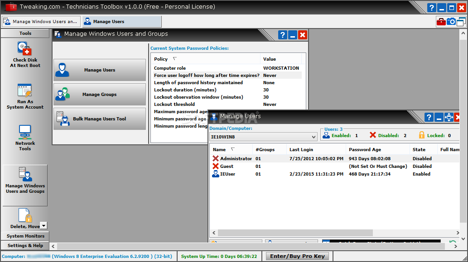This screenshot has height=262, width=468.
Task: Switch to the Manage Users tab
Action: (122, 21)
